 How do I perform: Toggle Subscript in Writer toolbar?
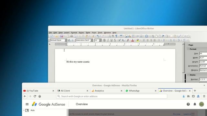coord(123,40)
